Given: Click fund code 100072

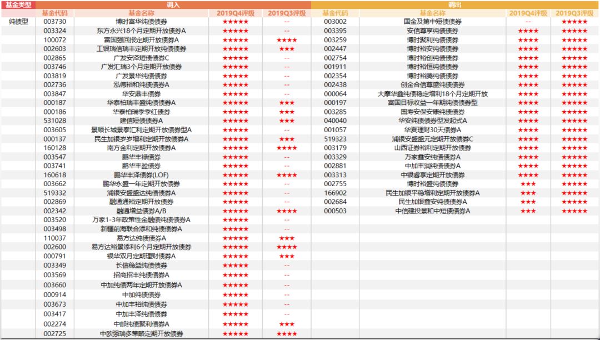Looking at the screenshot, I should pyautogui.click(x=54, y=40).
